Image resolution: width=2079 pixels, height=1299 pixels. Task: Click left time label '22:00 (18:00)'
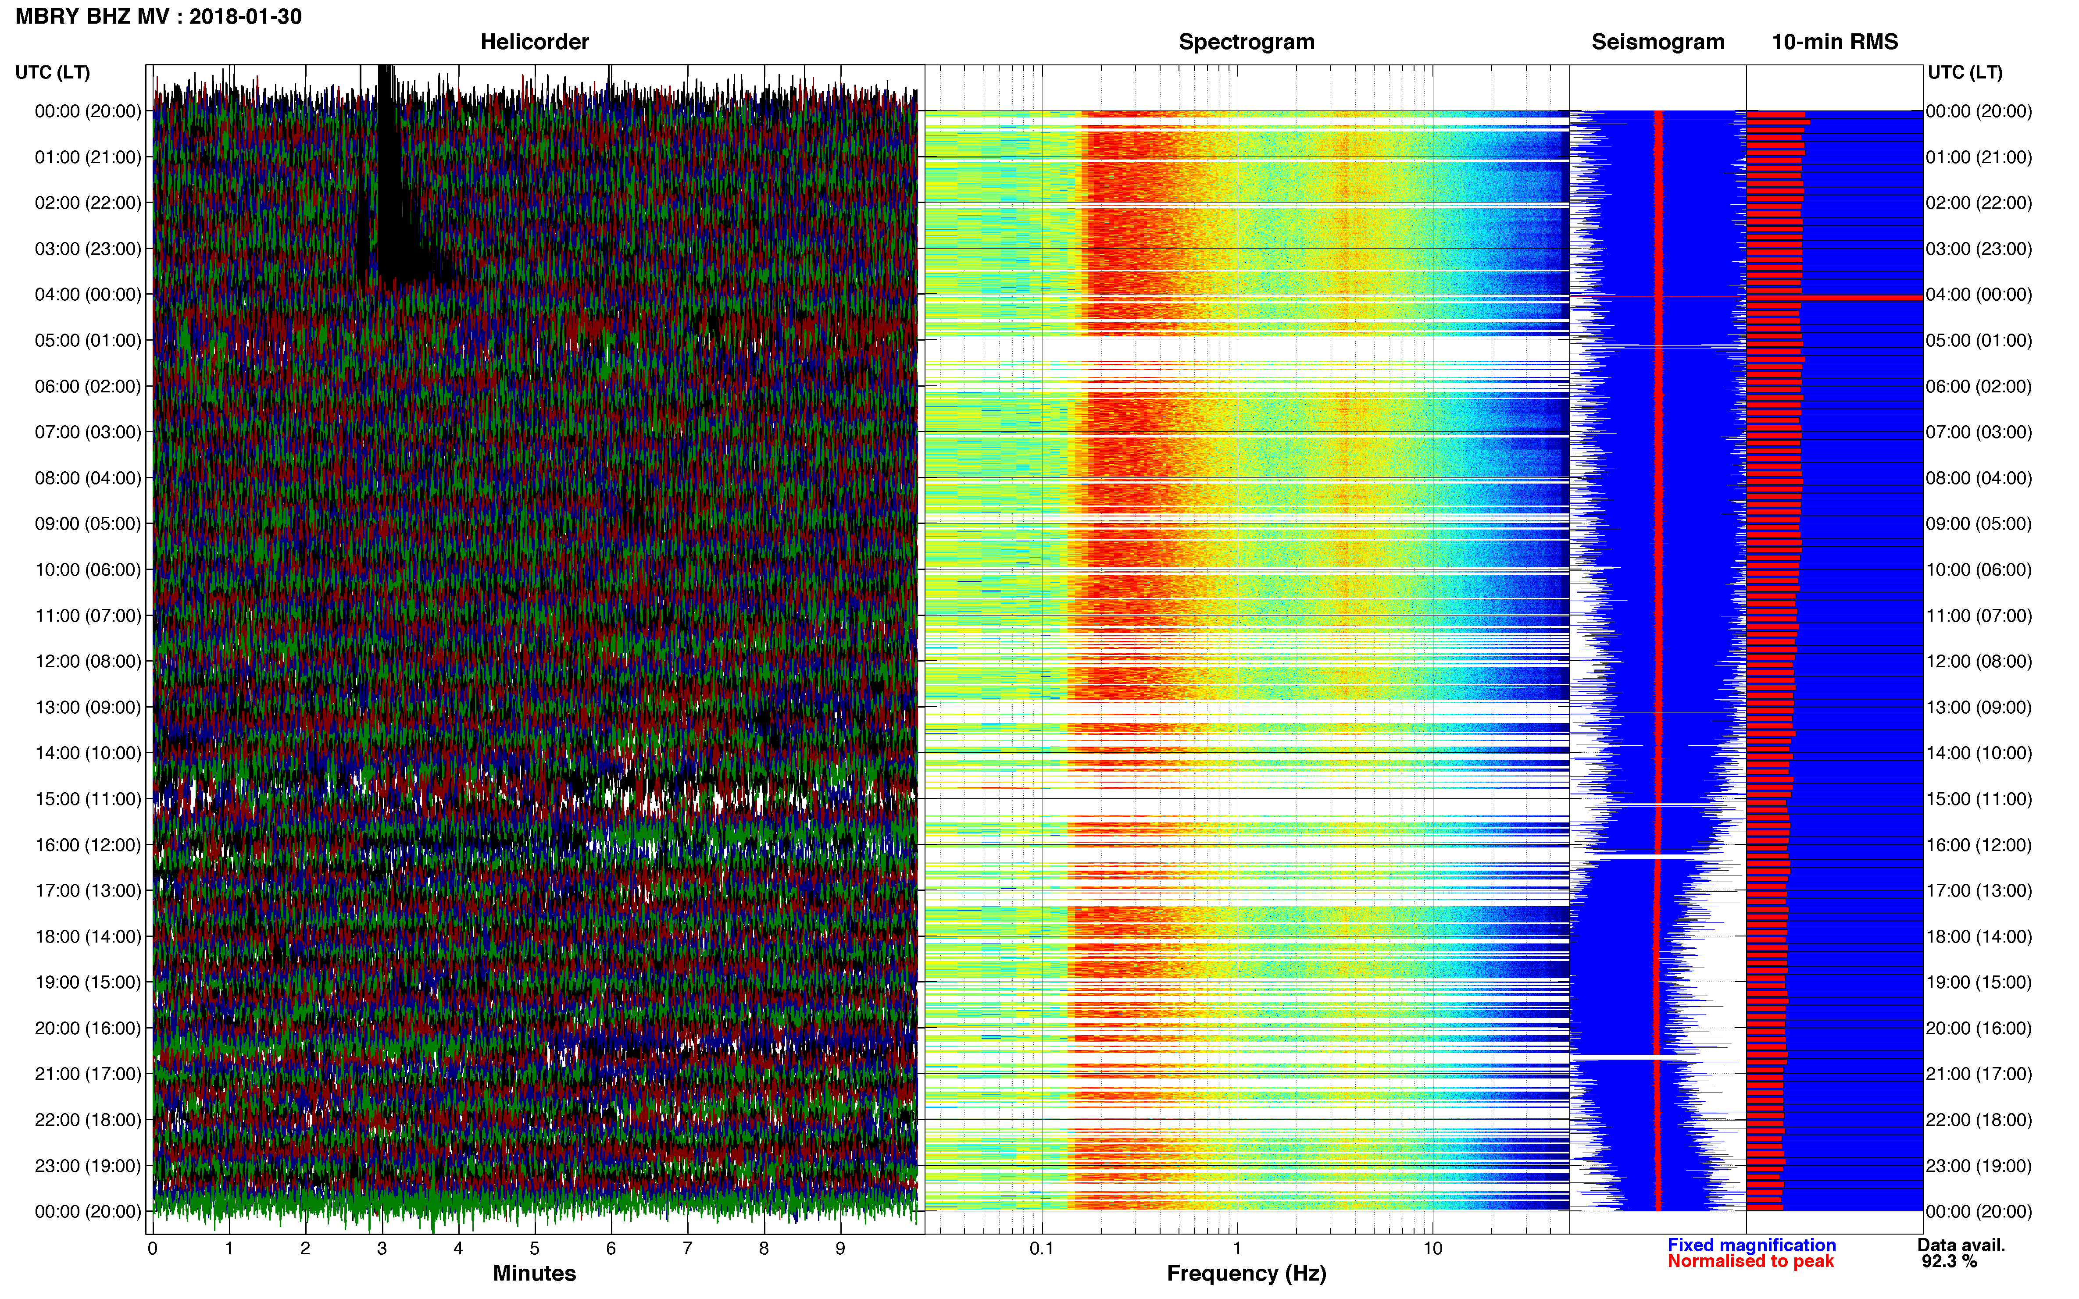click(x=88, y=1120)
